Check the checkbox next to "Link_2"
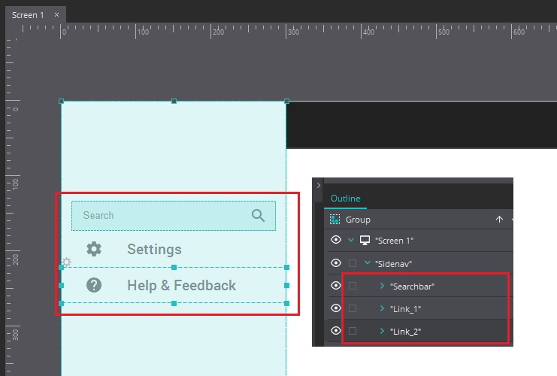The width and height of the screenshot is (557, 376). point(353,331)
